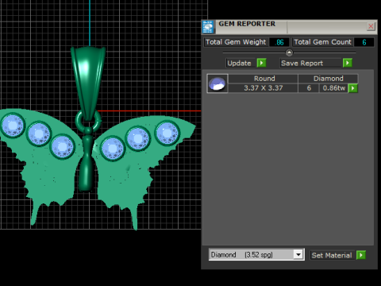This screenshot has width=381, height=286.
Task: Click the green arrow next to Save Report
Action: click(x=348, y=63)
